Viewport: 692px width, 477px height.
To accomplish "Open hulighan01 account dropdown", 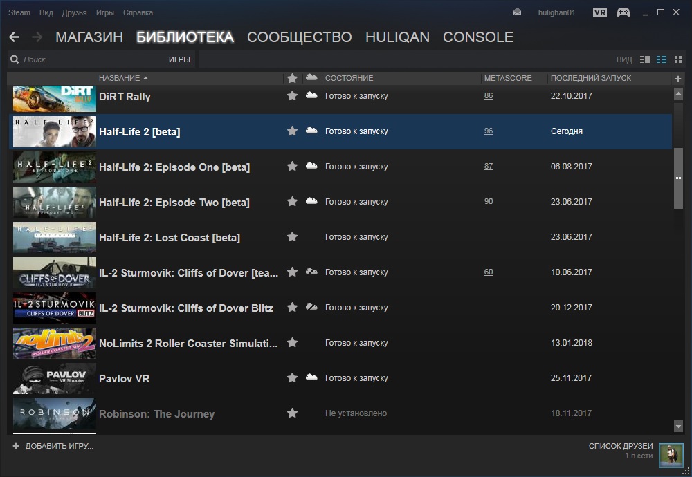I will pyautogui.click(x=556, y=12).
